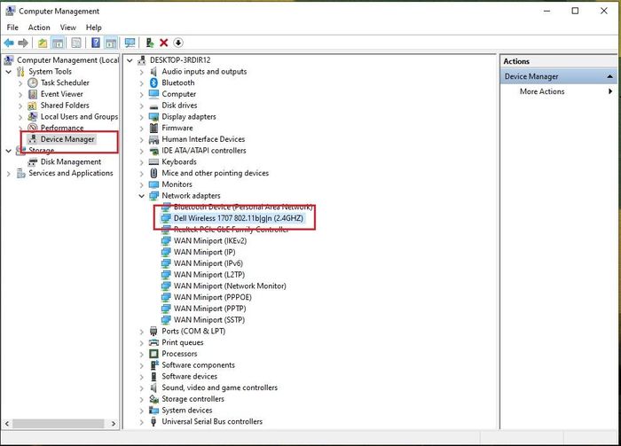Click the Processors category icon
This screenshot has width=621, height=446.
pyautogui.click(x=153, y=354)
